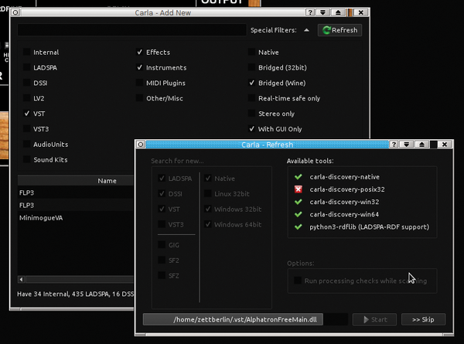Click the Start button in Refresh dialog
This screenshot has height=344, width=464.
click(x=374, y=319)
